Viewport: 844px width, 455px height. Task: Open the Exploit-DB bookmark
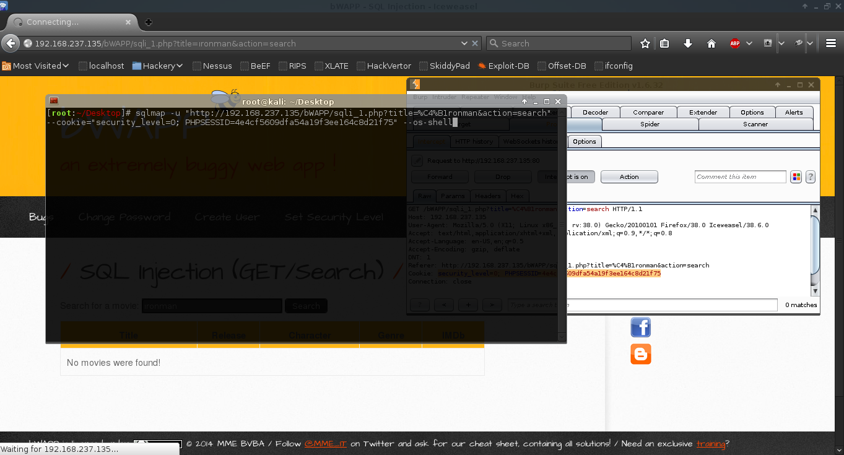point(503,66)
